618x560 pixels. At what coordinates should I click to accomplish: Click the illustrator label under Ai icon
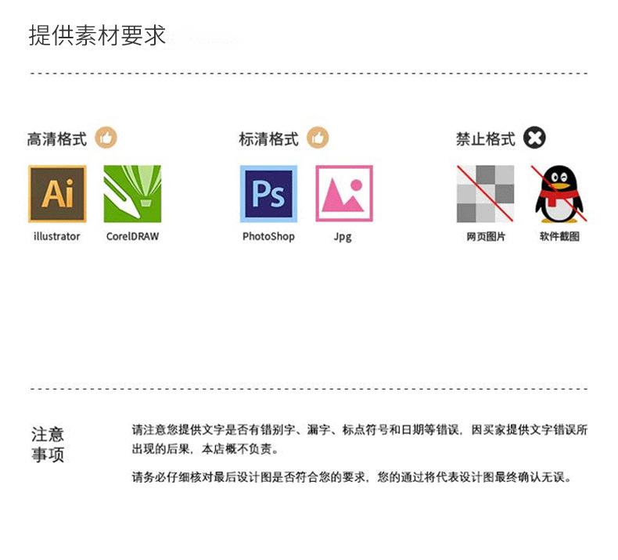[x=56, y=236]
